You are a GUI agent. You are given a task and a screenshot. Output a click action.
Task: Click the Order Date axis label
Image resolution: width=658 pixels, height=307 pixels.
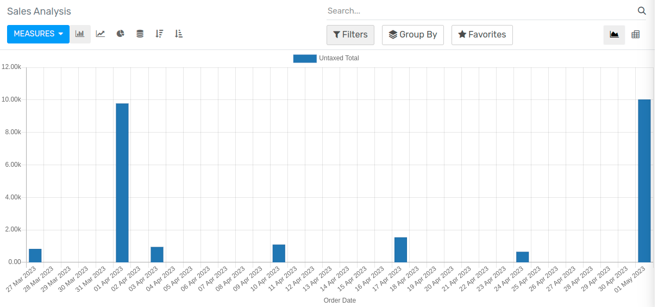pyautogui.click(x=340, y=300)
